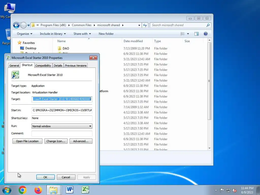Switch to the Compatibility tab
Image resolution: width=260 pixels, height=195 pixels.
coord(43,66)
